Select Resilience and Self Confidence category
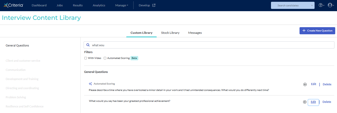This screenshot has height=113, width=337. pyautogui.click(x=24, y=106)
